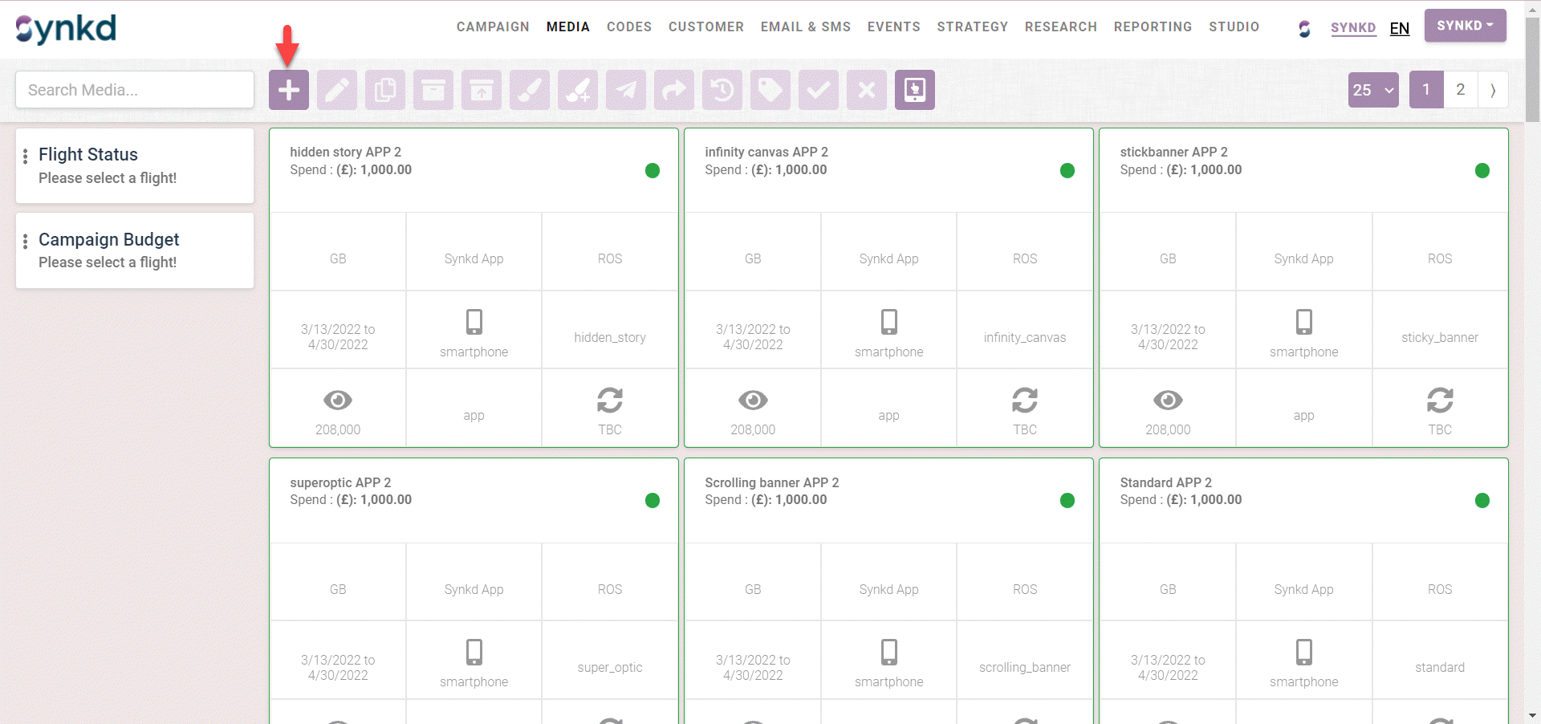Image resolution: width=1541 pixels, height=724 pixels.
Task: Click the copy duplicate icon in toolbar
Action: pyautogui.click(x=385, y=90)
